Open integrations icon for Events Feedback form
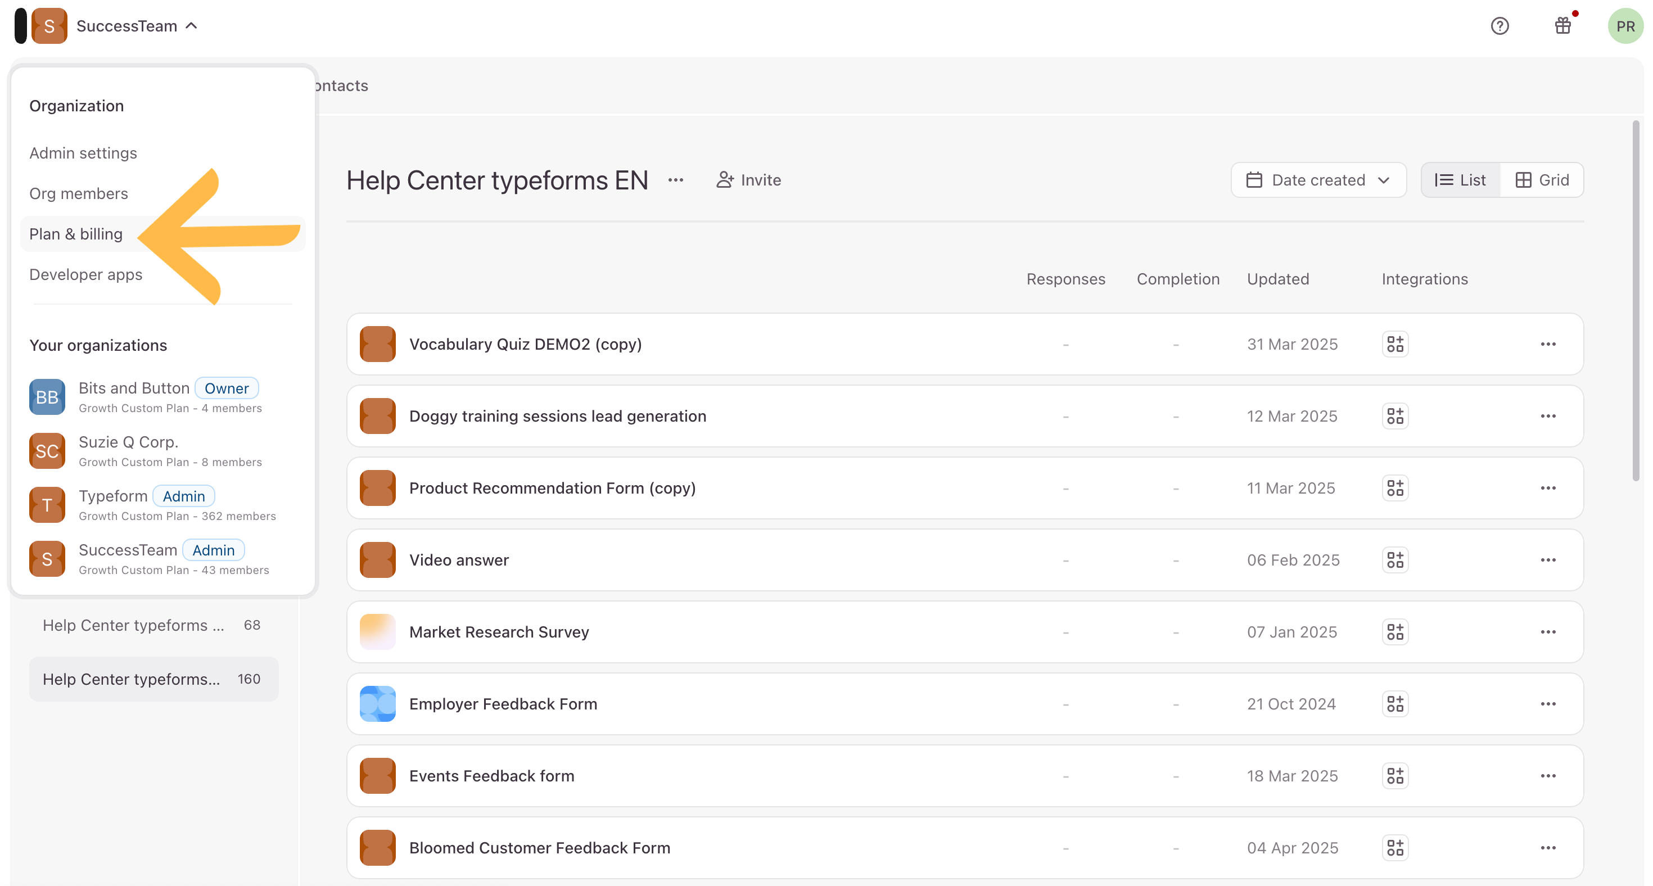The image size is (1653, 886). pos(1395,776)
